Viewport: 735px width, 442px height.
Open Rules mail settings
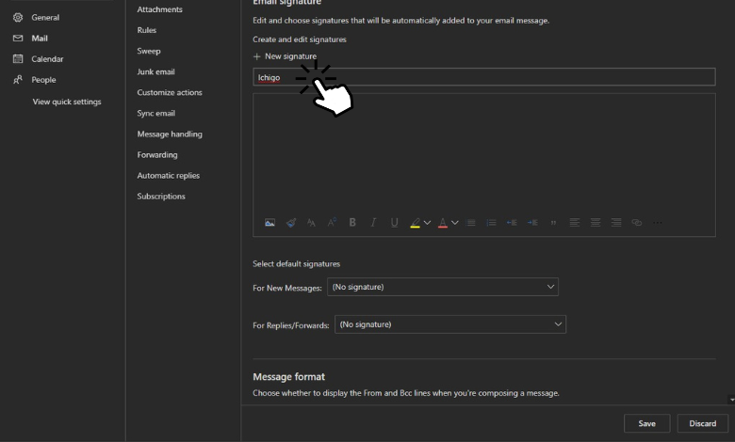(147, 30)
